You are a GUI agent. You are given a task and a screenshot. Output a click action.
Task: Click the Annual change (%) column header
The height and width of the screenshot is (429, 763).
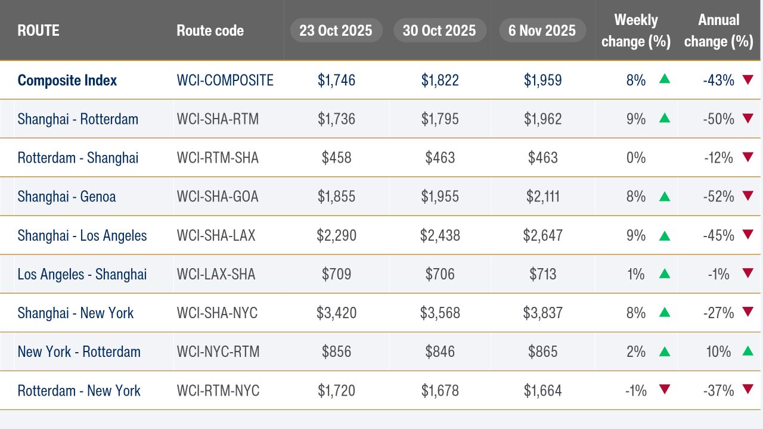(719, 31)
